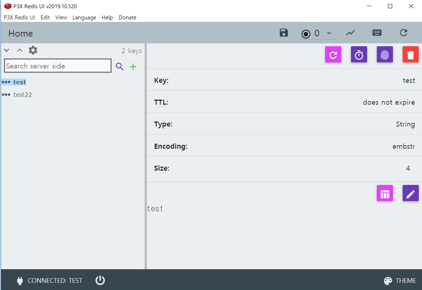Click the TTL label

point(161,103)
